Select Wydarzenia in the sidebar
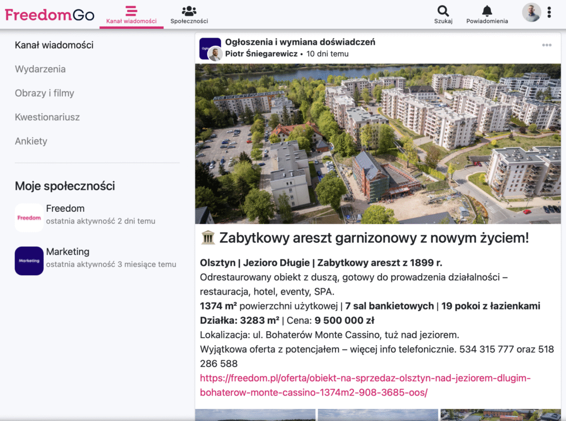Screen dimensions: 566x421 [40, 69]
